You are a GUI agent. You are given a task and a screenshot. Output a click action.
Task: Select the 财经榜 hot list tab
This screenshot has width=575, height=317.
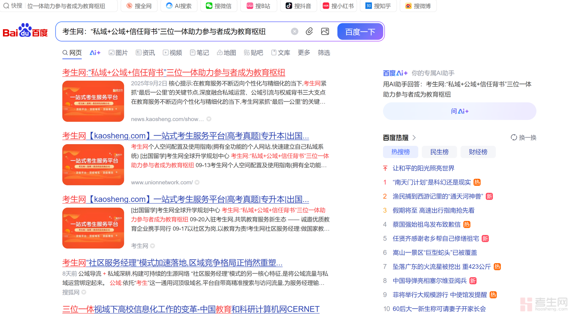tap(478, 152)
